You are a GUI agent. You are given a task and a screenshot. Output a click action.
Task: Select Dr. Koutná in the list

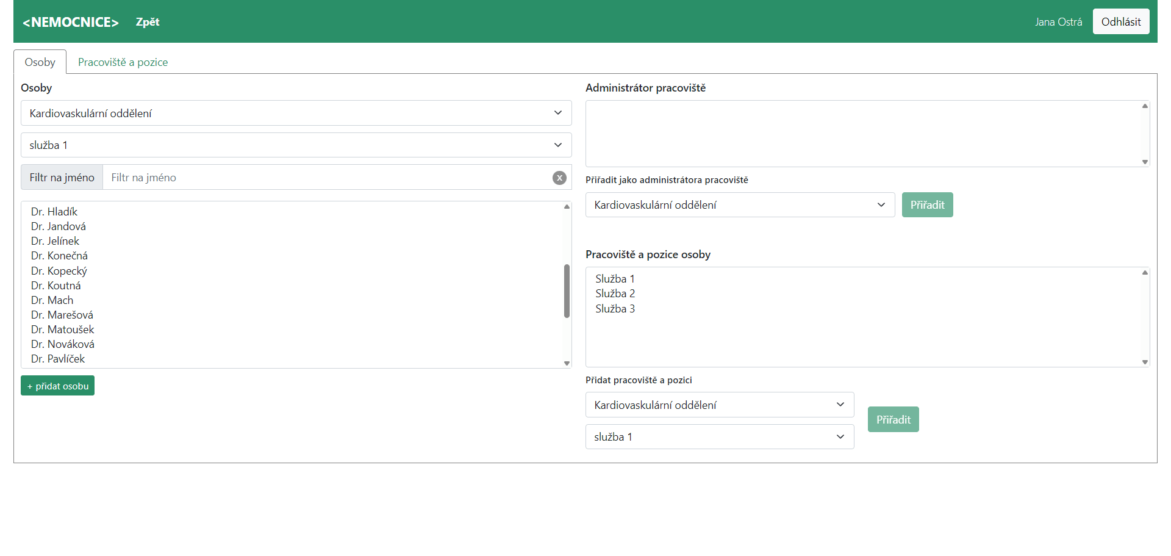click(x=56, y=286)
